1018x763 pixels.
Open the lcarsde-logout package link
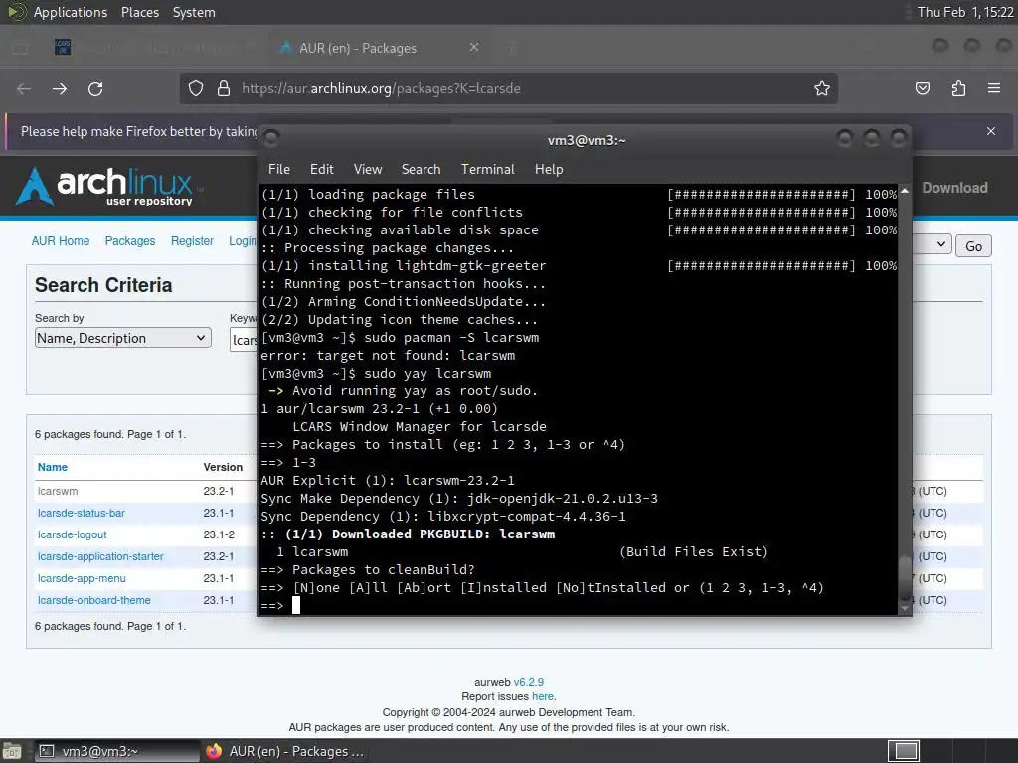coord(72,535)
